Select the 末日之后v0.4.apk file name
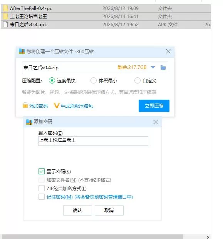This screenshot has width=223, height=239. pos(29,24)
